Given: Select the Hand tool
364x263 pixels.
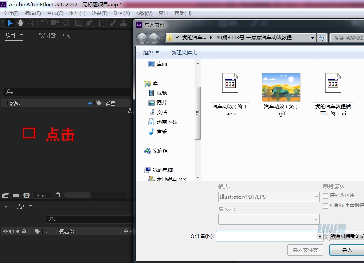Looking at the screenshot, I should (20, 23).
